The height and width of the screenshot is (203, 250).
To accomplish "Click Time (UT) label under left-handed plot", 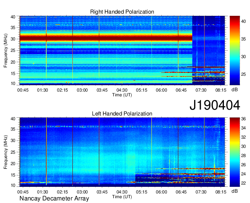I will click(x=122, y=197).
